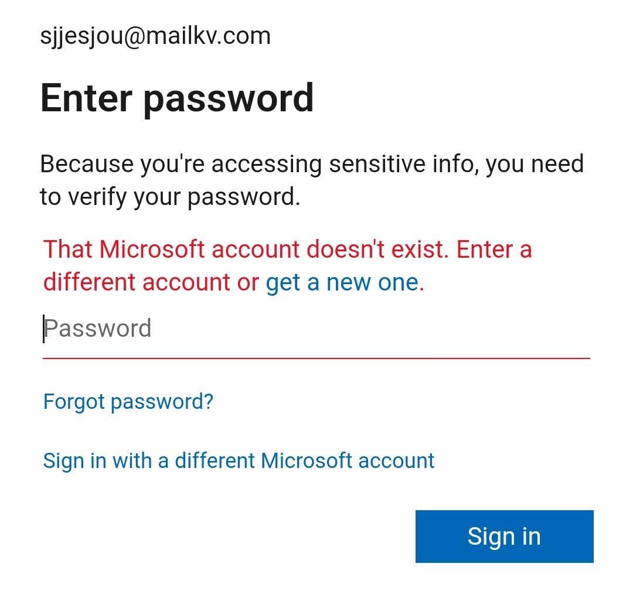
Task: Follow the 'get a new one' link
Action: [345, 282]
